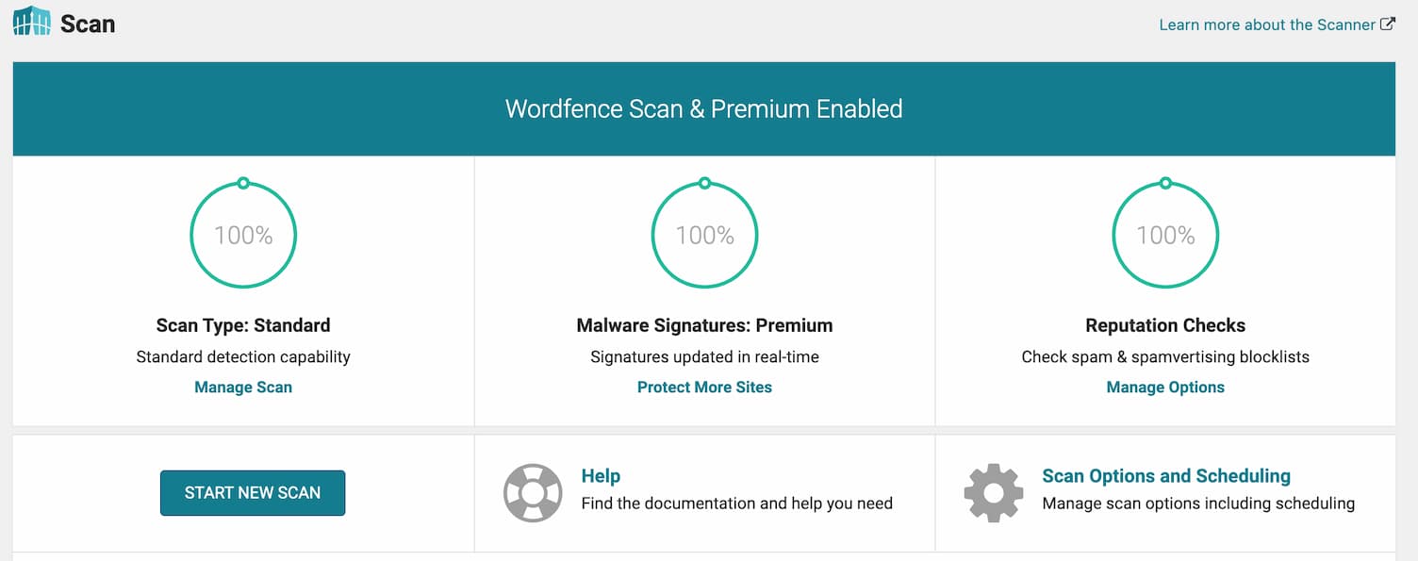Click the Scan Type progress circle icon
This screenshot has height=561, width=1418.
pos(243,234)
